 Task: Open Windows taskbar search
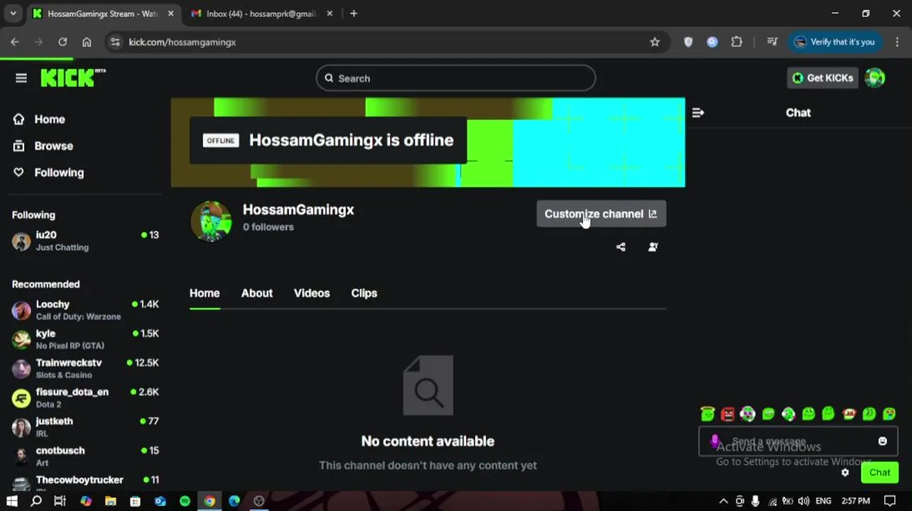36,501
